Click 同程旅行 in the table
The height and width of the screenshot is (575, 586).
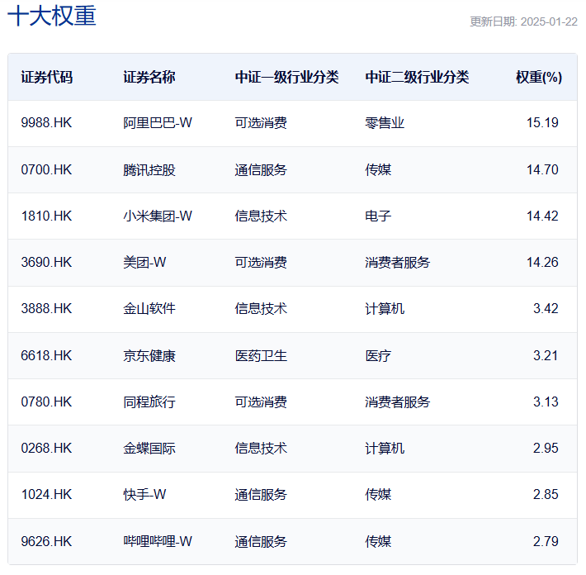point(149,402)
